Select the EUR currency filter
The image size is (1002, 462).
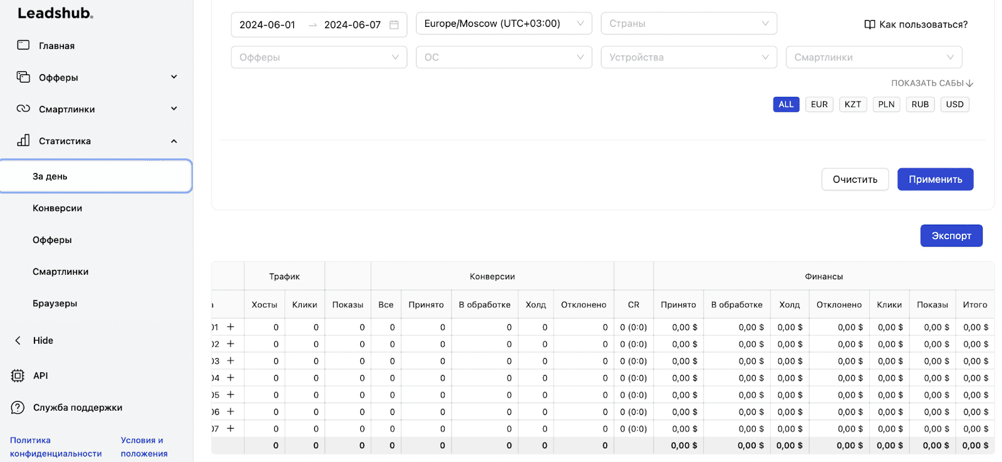pos(819,105)
